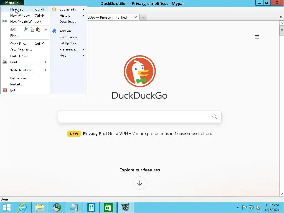
Task: Expand the Edit submenu arrow
Action: 46,29
